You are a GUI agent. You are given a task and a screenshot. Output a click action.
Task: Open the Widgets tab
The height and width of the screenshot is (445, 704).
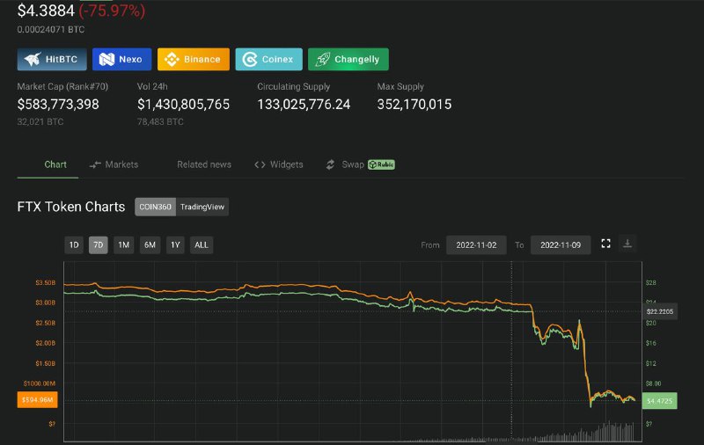pos(279,164)
